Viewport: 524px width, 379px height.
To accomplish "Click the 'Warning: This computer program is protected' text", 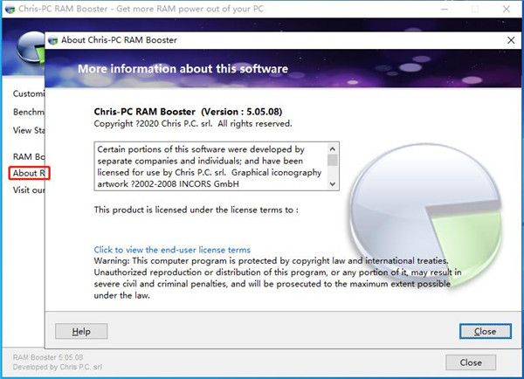I will pos(278,278).
